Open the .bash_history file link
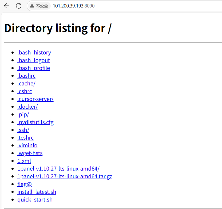The height and width of the screenshot is (209, 222). tap(34, 53)
